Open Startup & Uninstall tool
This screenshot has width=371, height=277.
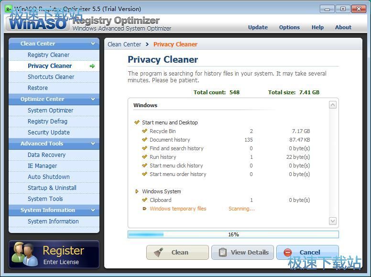click(x=54, y=188)
